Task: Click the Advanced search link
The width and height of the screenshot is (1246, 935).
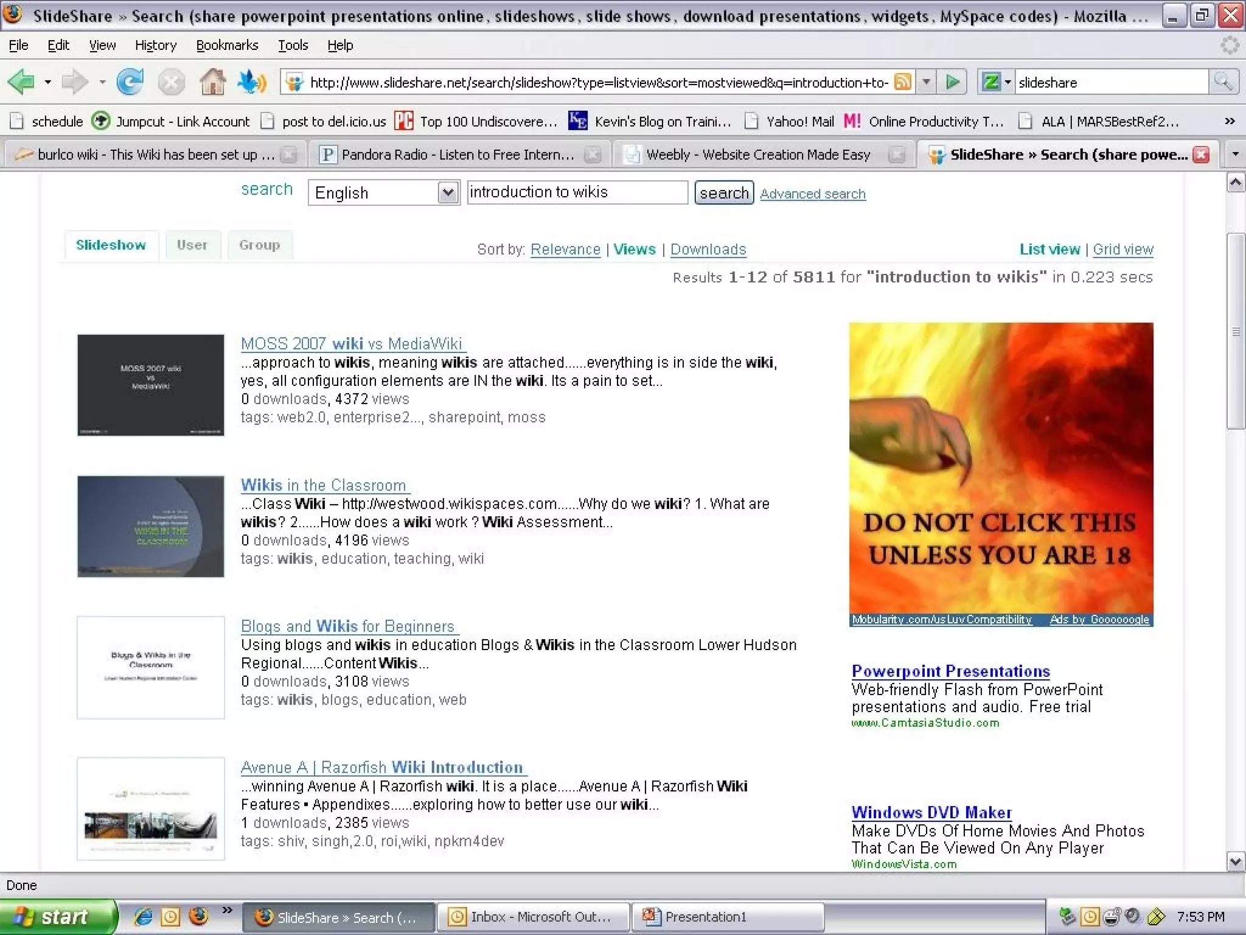Action: 812,194
